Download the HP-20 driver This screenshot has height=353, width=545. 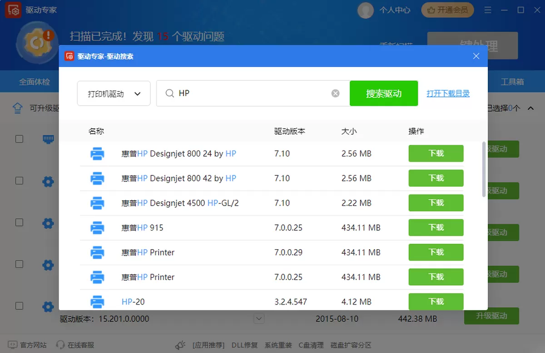436,301
